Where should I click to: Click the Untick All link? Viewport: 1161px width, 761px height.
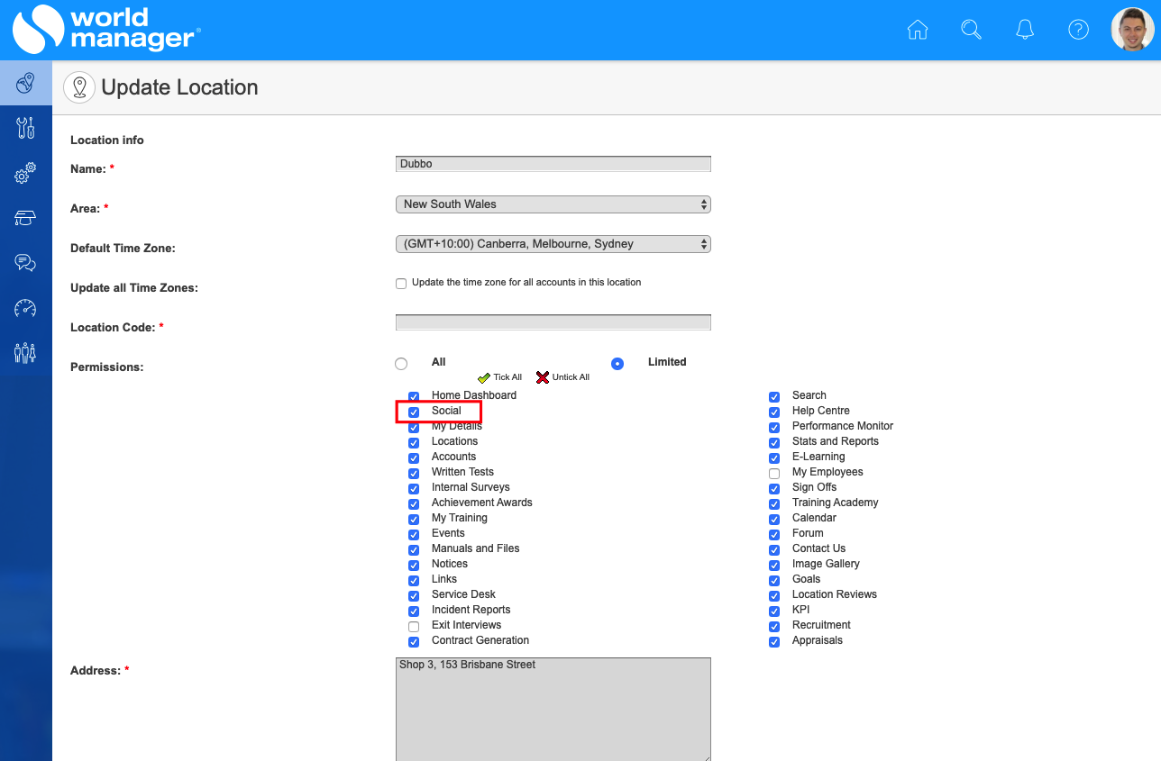[x=563, y=377]
